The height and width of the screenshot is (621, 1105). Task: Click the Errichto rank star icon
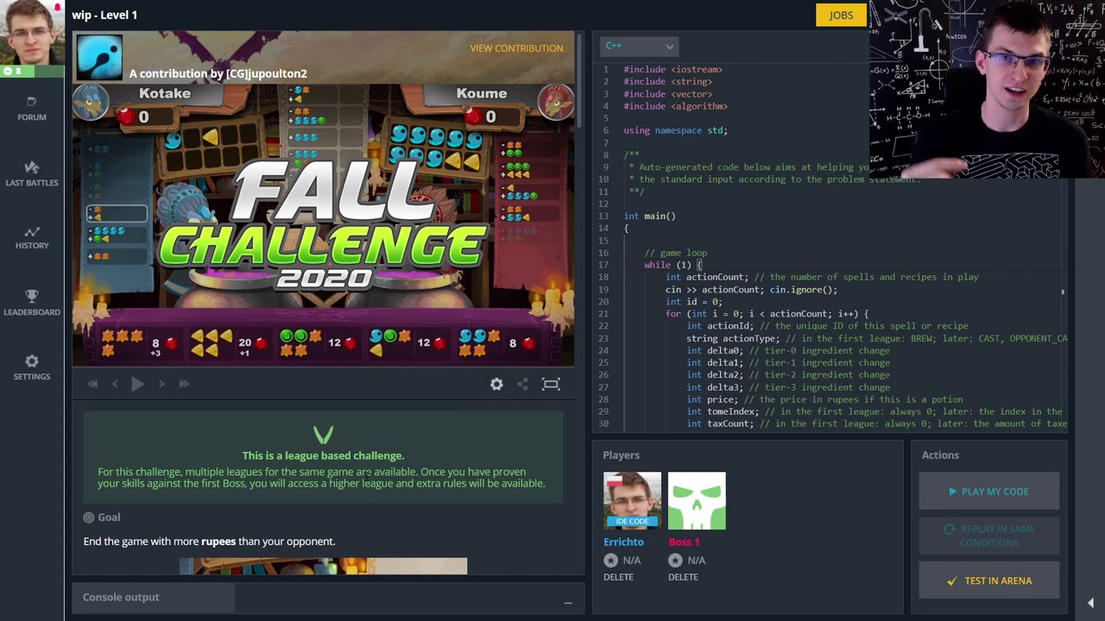(x=610, y=561)
